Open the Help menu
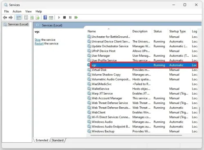The image size is (204, 150). click(39, 11)
